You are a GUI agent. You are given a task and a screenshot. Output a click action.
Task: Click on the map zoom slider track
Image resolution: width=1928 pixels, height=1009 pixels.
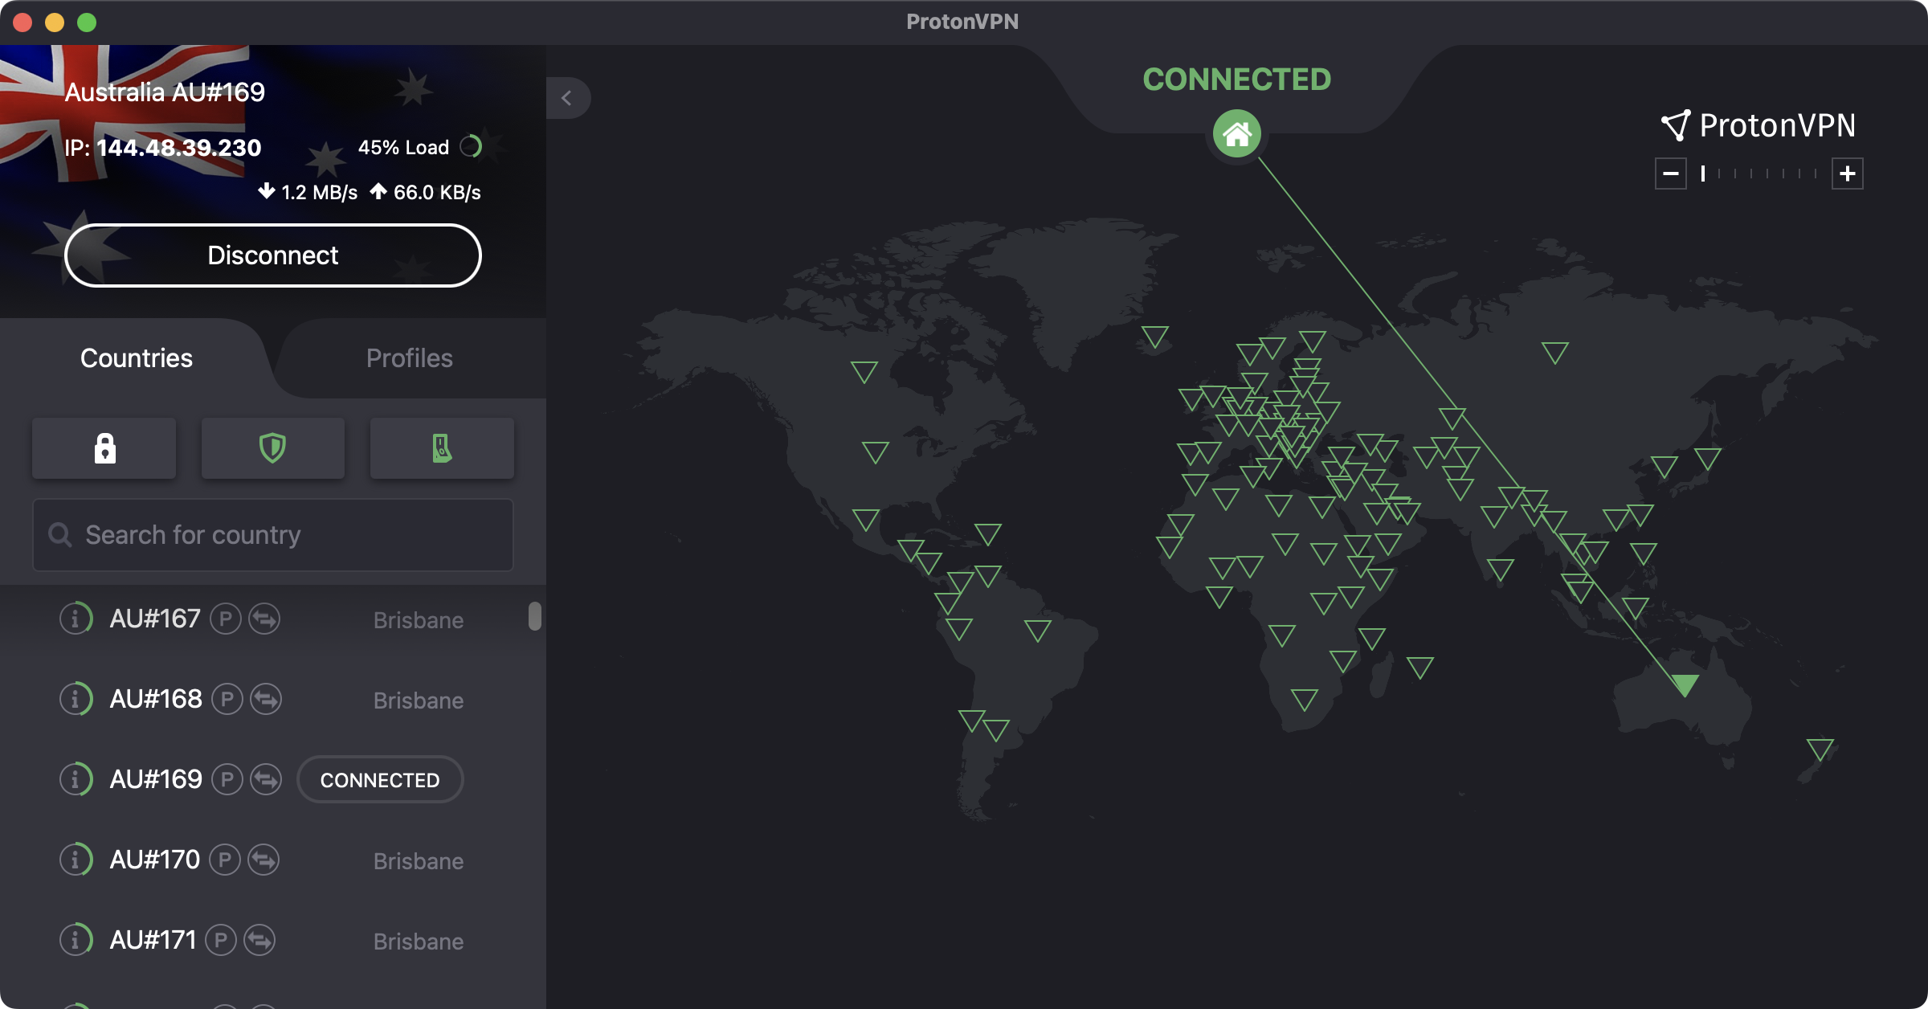(1759, 174)
